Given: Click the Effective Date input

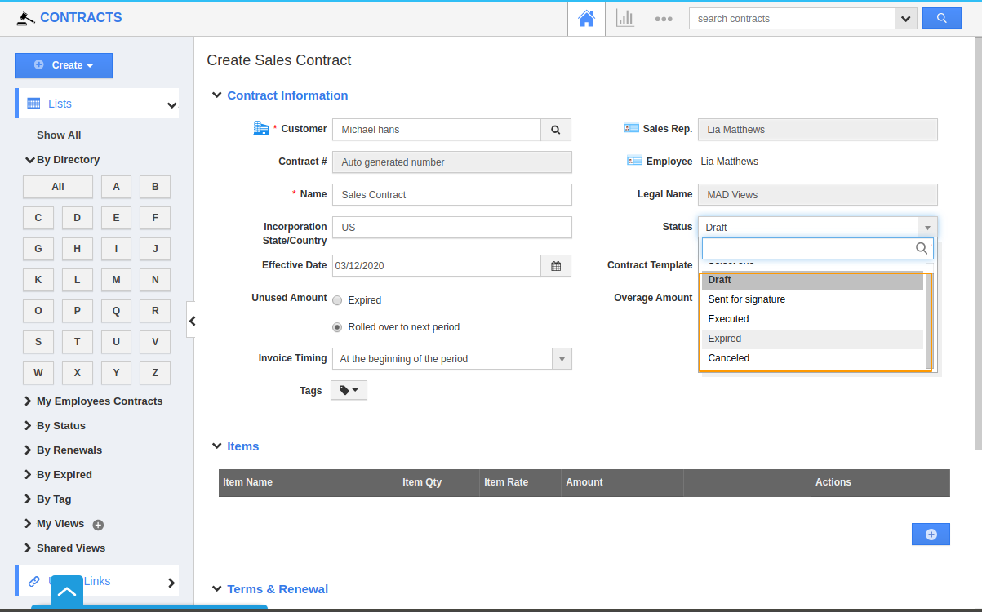Looking at the screenshot, I should tap(436, 265).
